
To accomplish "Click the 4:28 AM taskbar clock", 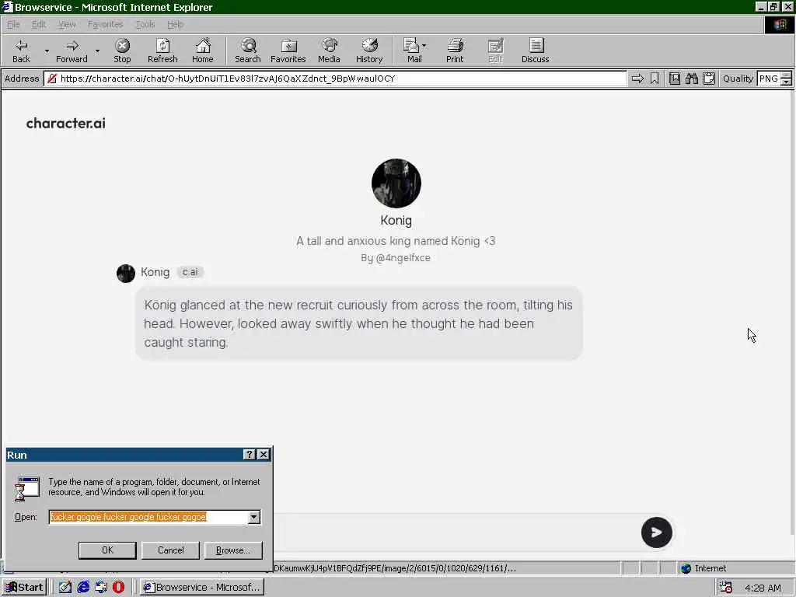I will click(x=763, y=588).
